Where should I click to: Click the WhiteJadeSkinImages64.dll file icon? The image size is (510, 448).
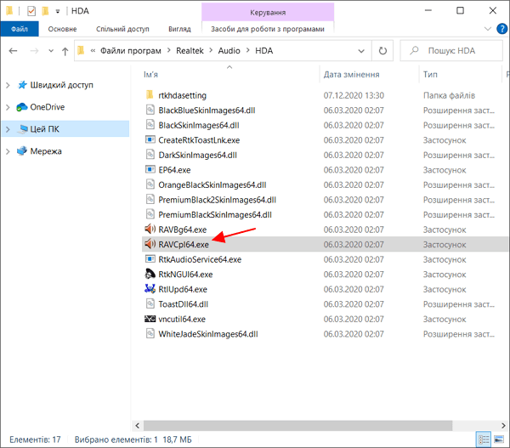[x=150, y=334]
